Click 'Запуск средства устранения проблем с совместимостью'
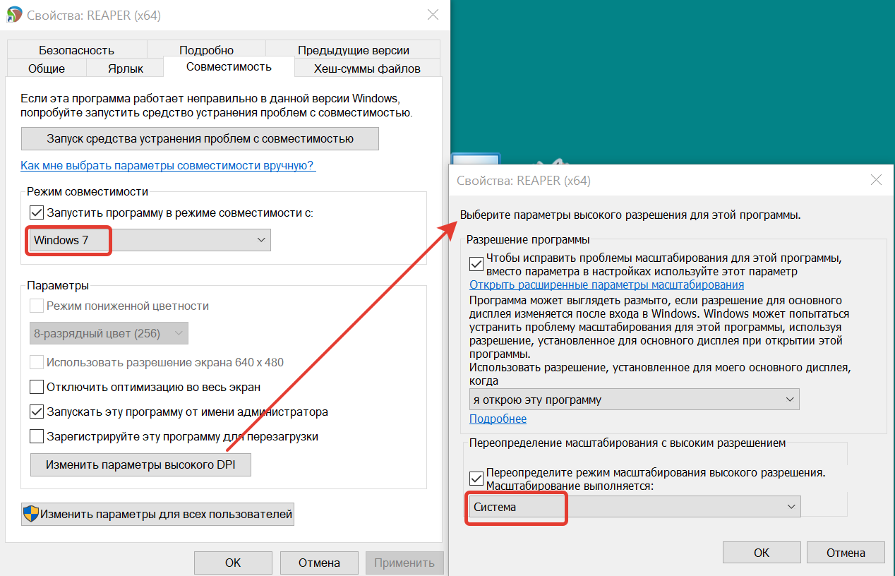Viewport: 895px width, 576px height. 200,138
